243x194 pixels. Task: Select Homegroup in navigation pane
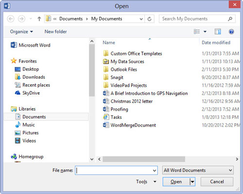pyautogui.click(x=27, y=157)
